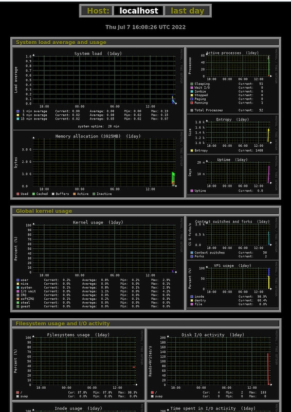Click the red 'Used' memory legend swatch

pyautogui.click(x=18, y=194)
